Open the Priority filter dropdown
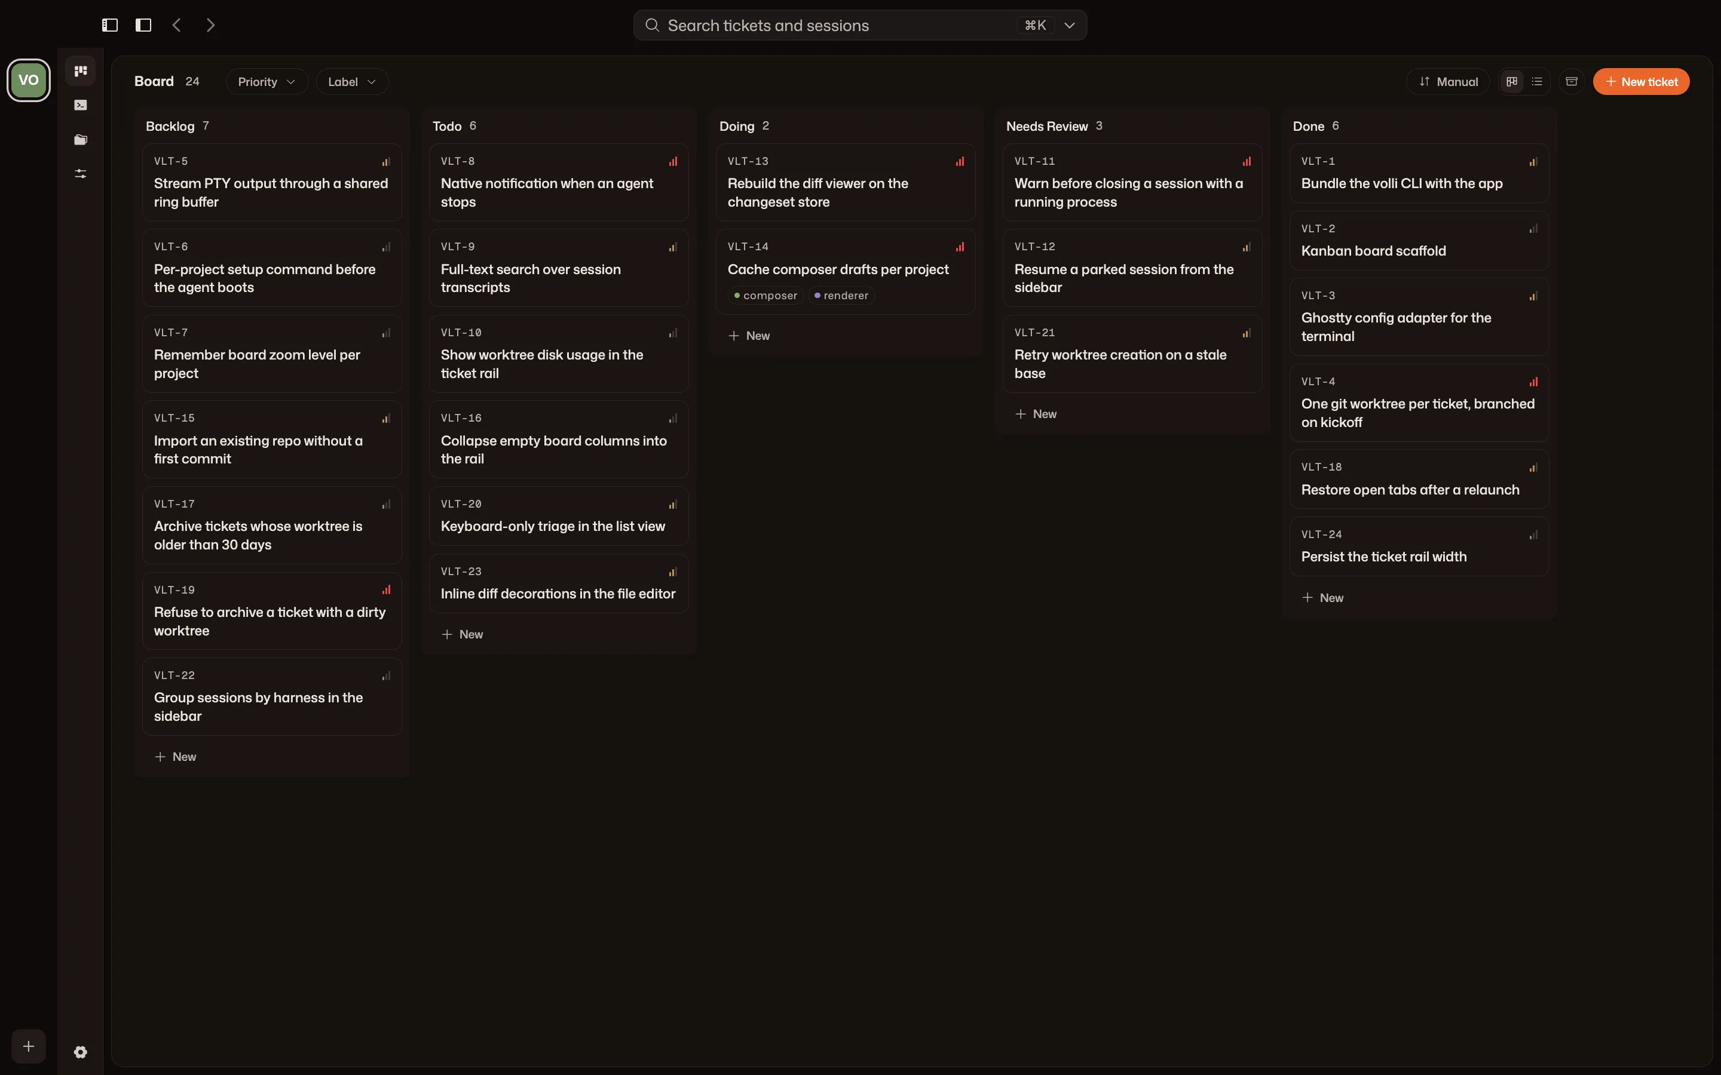Screen dimensions: 1721x1075 tap(267, 82)
